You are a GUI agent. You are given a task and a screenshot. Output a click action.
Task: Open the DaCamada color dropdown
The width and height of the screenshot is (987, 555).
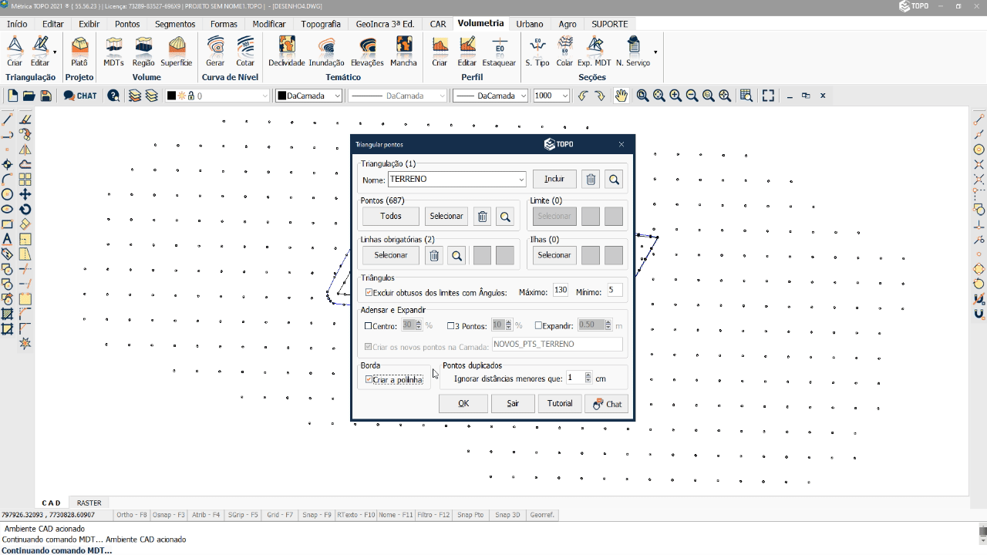(x=337, y=96)
